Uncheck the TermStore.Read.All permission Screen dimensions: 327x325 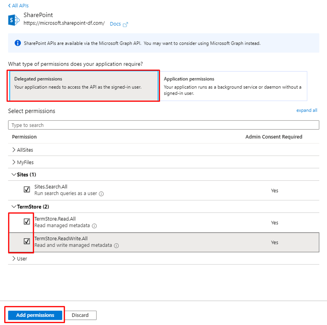point(27,222)
